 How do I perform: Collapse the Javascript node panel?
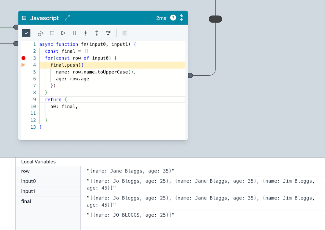coord(182,18)
